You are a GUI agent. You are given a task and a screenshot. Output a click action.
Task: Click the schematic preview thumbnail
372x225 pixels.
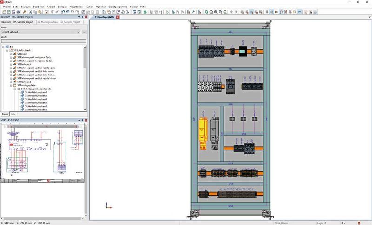point(42,153)
